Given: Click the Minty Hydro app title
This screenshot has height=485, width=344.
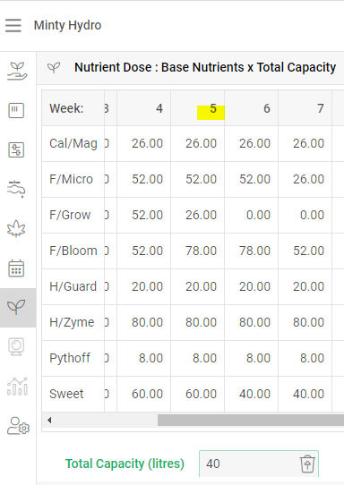Looking at the screenshot, I should (x=67, y=25).
